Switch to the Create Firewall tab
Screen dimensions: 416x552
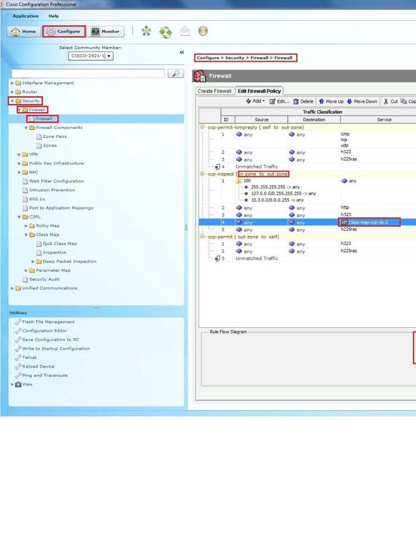click(214, 91)
